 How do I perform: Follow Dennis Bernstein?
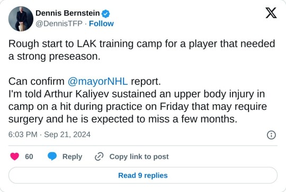101,24
